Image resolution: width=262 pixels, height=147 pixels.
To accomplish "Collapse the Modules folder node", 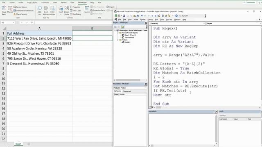I will (117, 40).
